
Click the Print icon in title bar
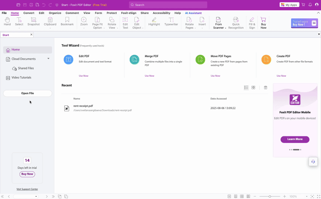click(x=31, y=5)
